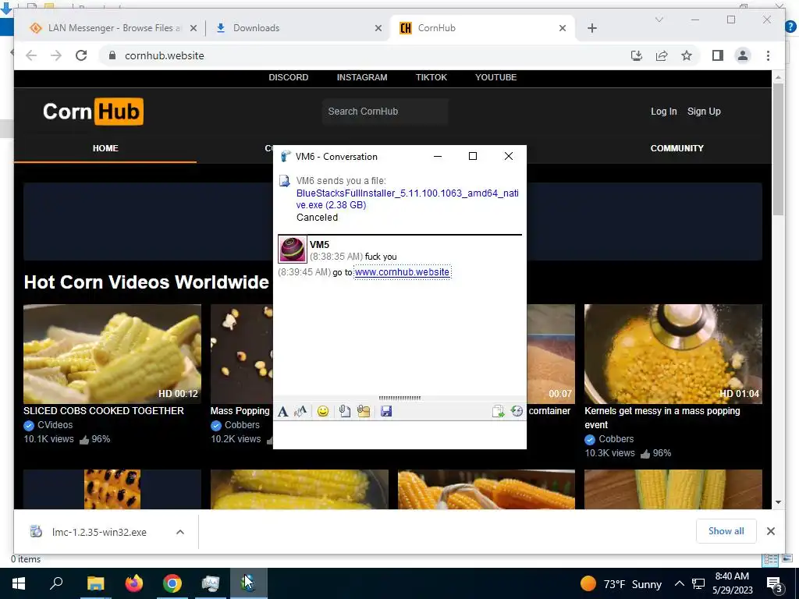This screenshot has height=599, width=799.
Task: Open Chrome from taskbar
Action: 172,583
